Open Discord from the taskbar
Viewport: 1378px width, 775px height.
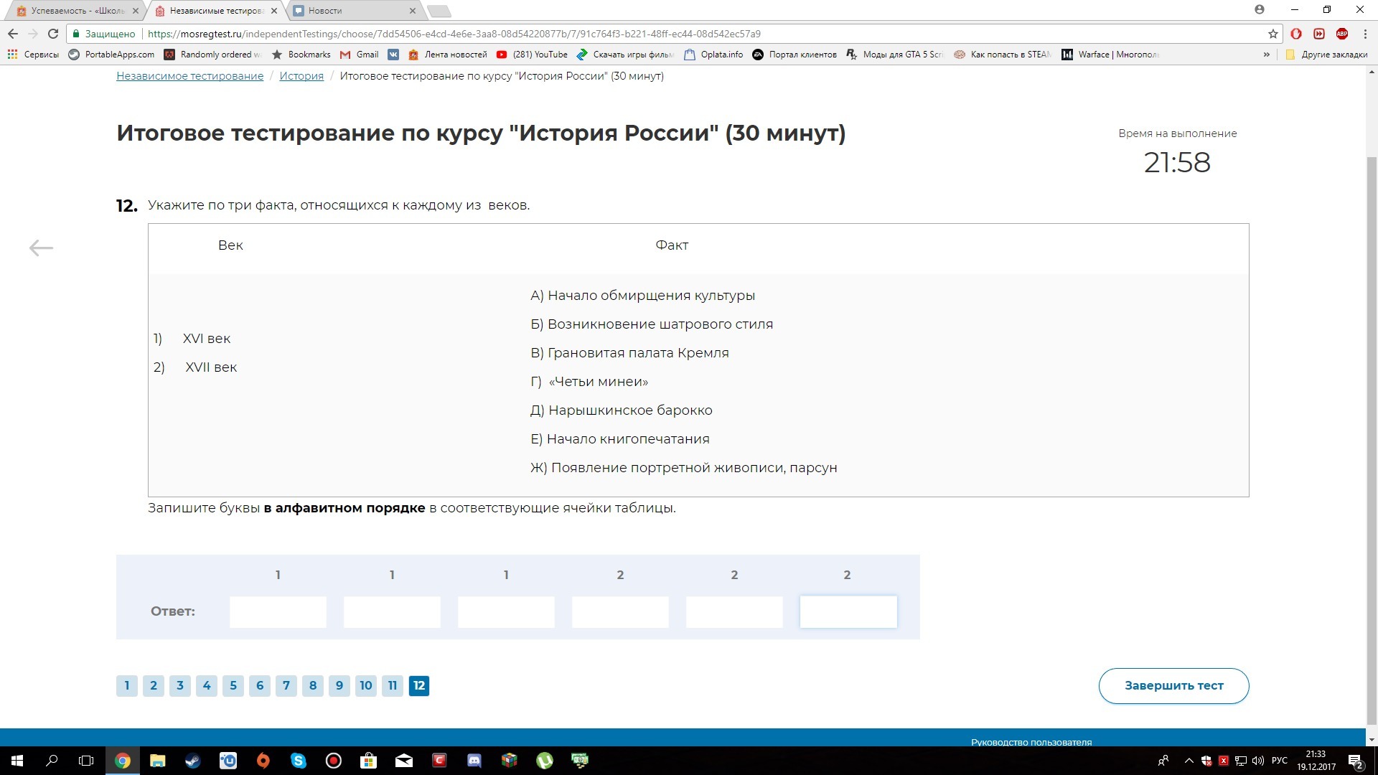474,761
